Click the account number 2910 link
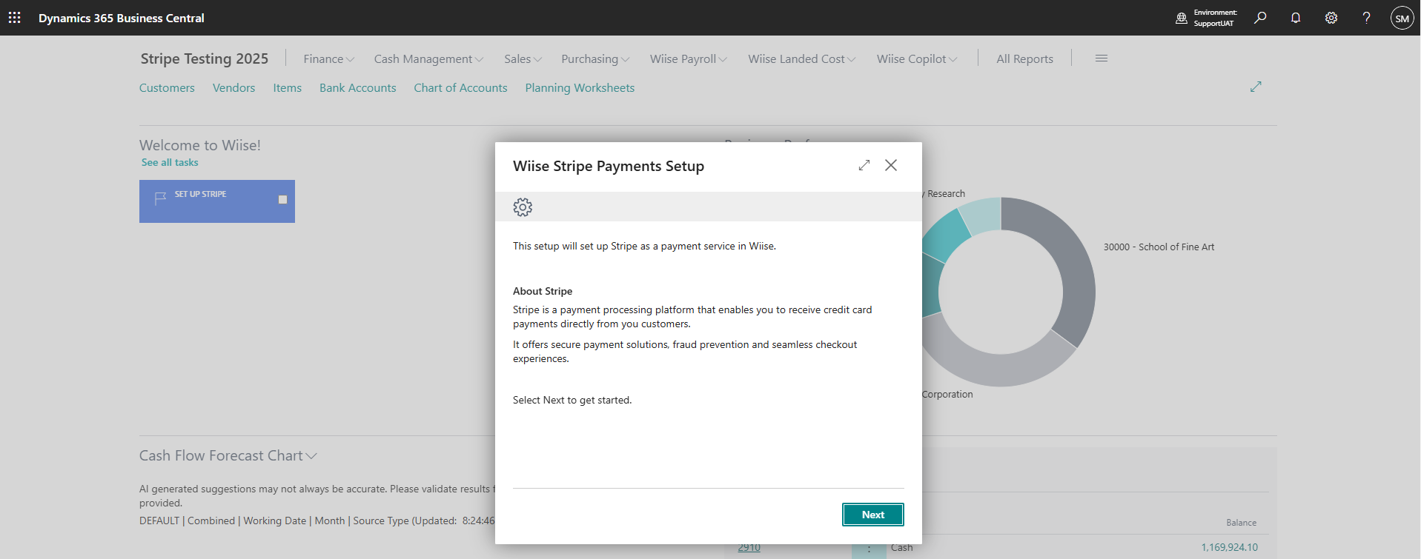 point(749,547)
